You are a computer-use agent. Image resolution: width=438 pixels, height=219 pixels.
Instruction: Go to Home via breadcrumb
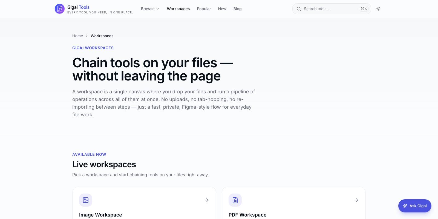coord(77,36)
